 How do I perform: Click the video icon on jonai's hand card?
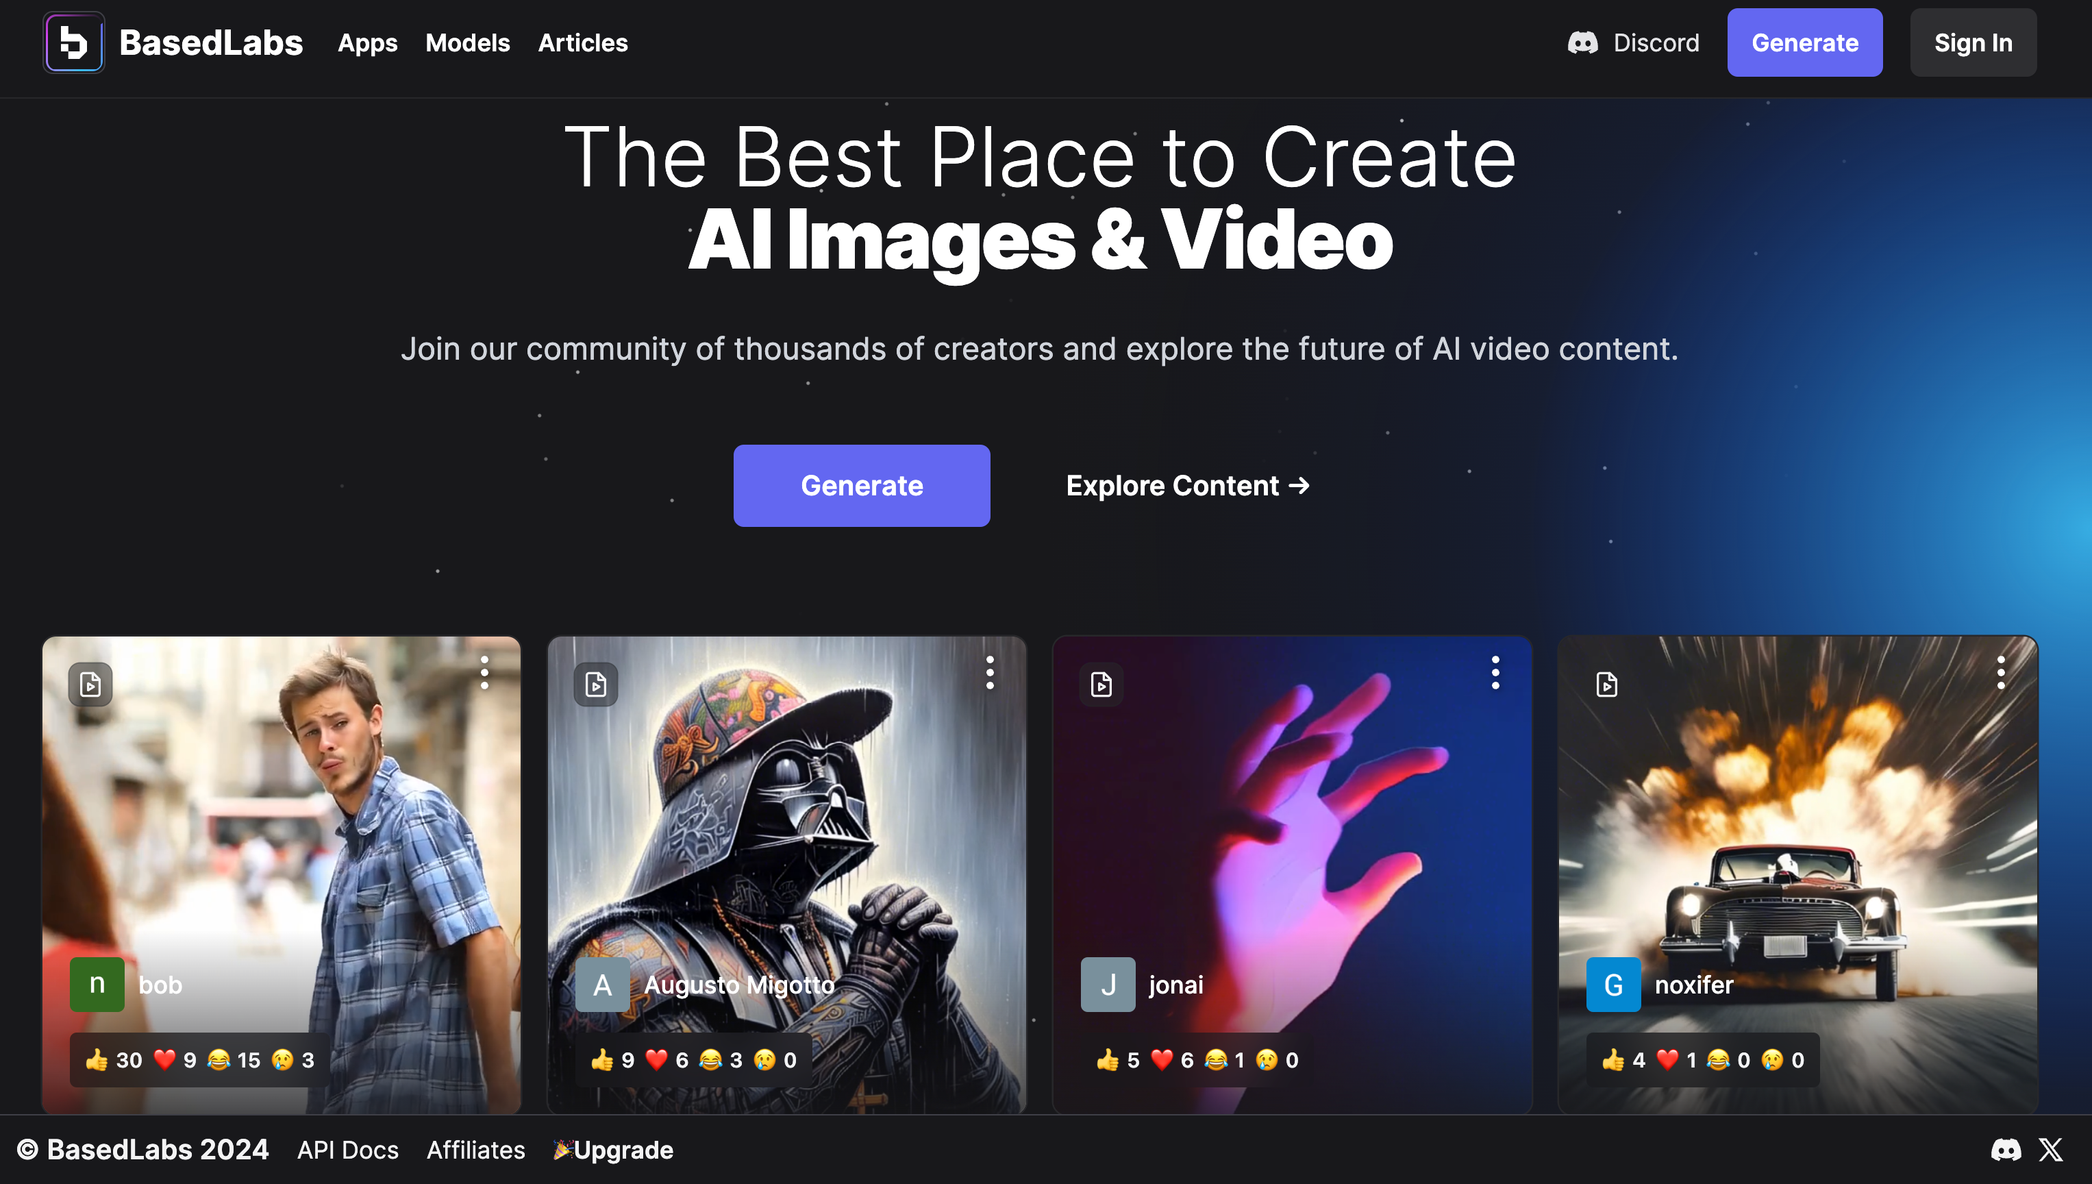tap(1101, 684)
